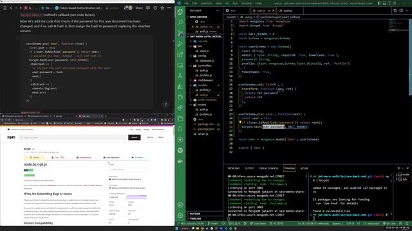The image size is (412, 231).
Task: Click the split editor icon in VS Code
Action: (401, 11)
